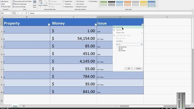Select column C header
The height and width of the screenshot is (109, 194).
pyautogui.click(x=73, y=17)
